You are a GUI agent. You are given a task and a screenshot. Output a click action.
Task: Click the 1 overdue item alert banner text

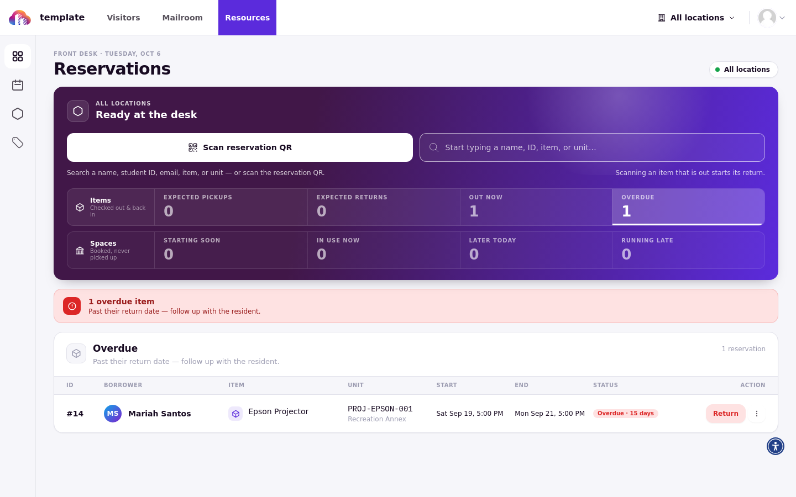coord(122,302)
